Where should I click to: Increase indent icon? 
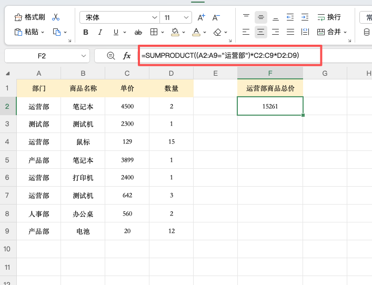tap(305, 17)
